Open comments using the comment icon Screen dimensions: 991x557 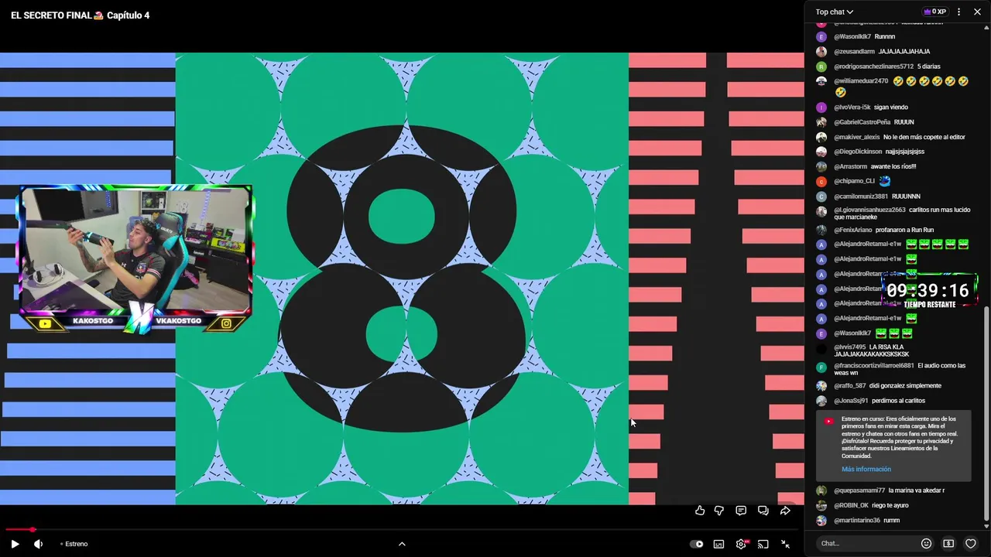click(x=741, y=511)
